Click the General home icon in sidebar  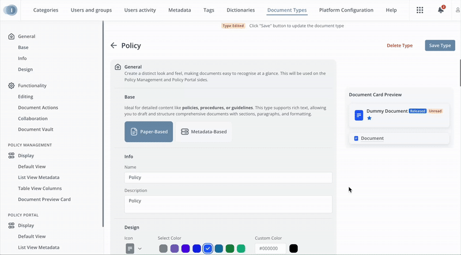coord(11,36)
